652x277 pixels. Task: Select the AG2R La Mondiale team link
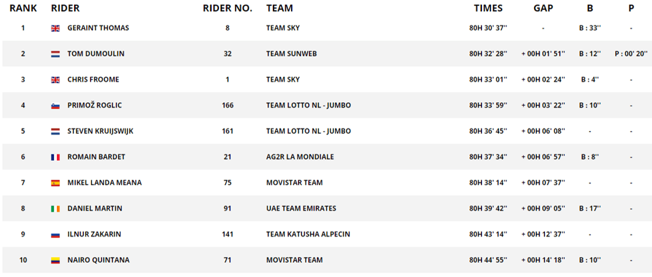point(300,157)
